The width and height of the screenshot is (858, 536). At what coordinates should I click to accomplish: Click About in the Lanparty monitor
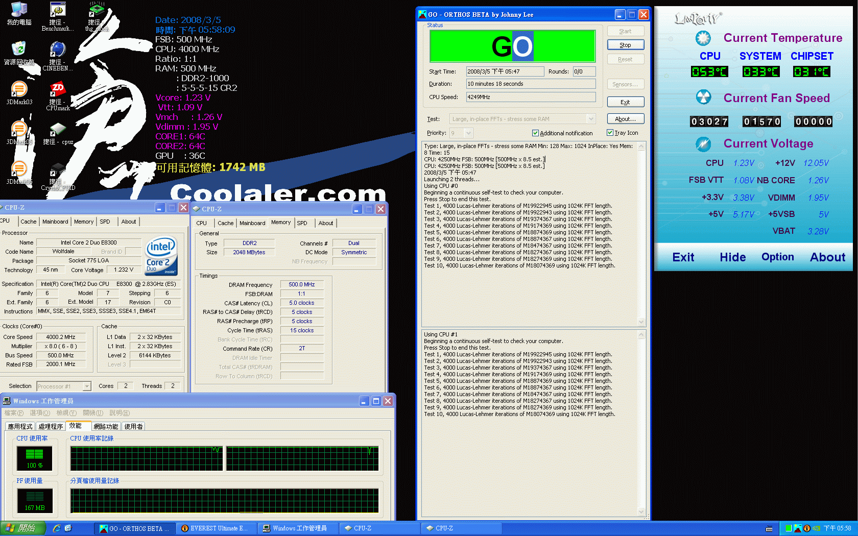coord(828,257)
